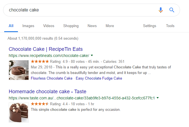The width and height of the screenshot is (189, 127).
Task: Click the RecipeTin Eats star rating
Action: [40, 61]
